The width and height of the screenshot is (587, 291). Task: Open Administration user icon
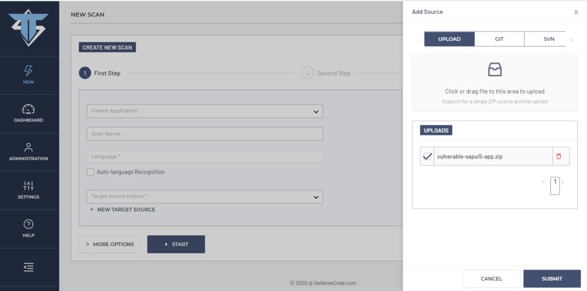[29, 148]
